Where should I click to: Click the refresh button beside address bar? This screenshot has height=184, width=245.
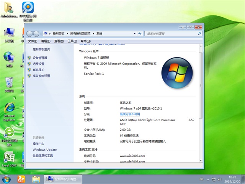coord(140,33)
